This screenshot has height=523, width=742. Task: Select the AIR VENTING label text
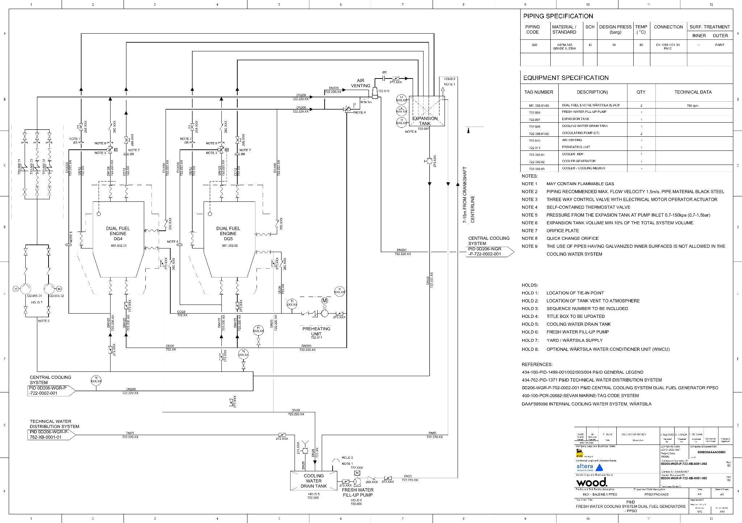tap(360, 83)
